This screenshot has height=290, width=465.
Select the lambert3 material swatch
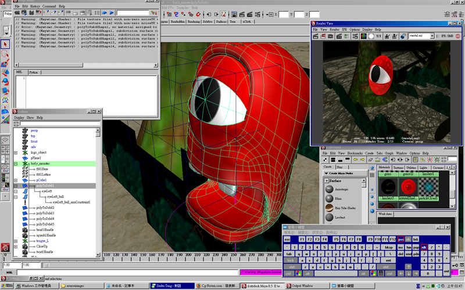click(388, 187)
